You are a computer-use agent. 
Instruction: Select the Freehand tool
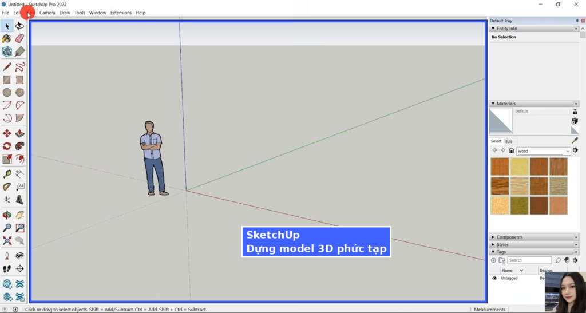click(x=20, y=67)
